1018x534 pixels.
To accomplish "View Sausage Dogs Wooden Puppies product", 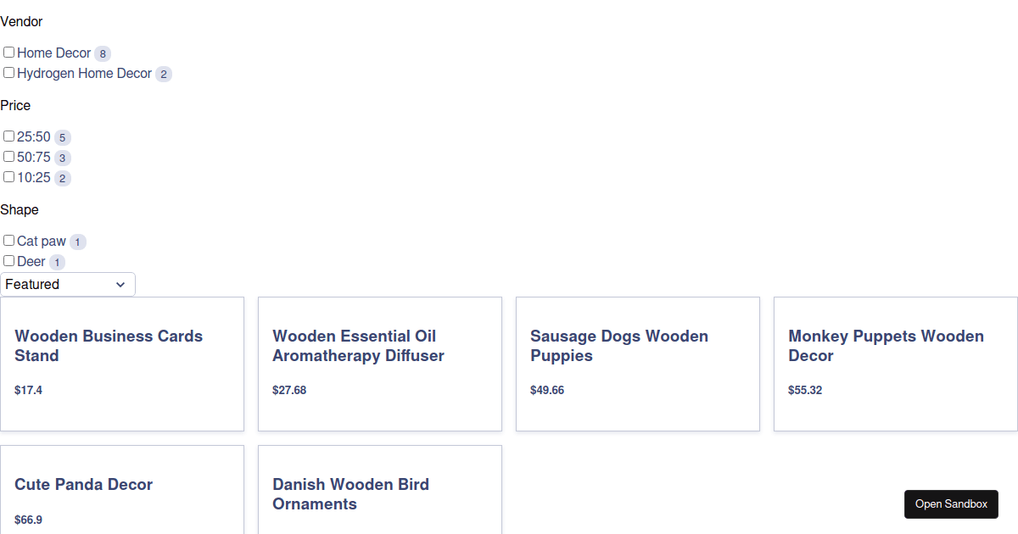I will 619,346.
